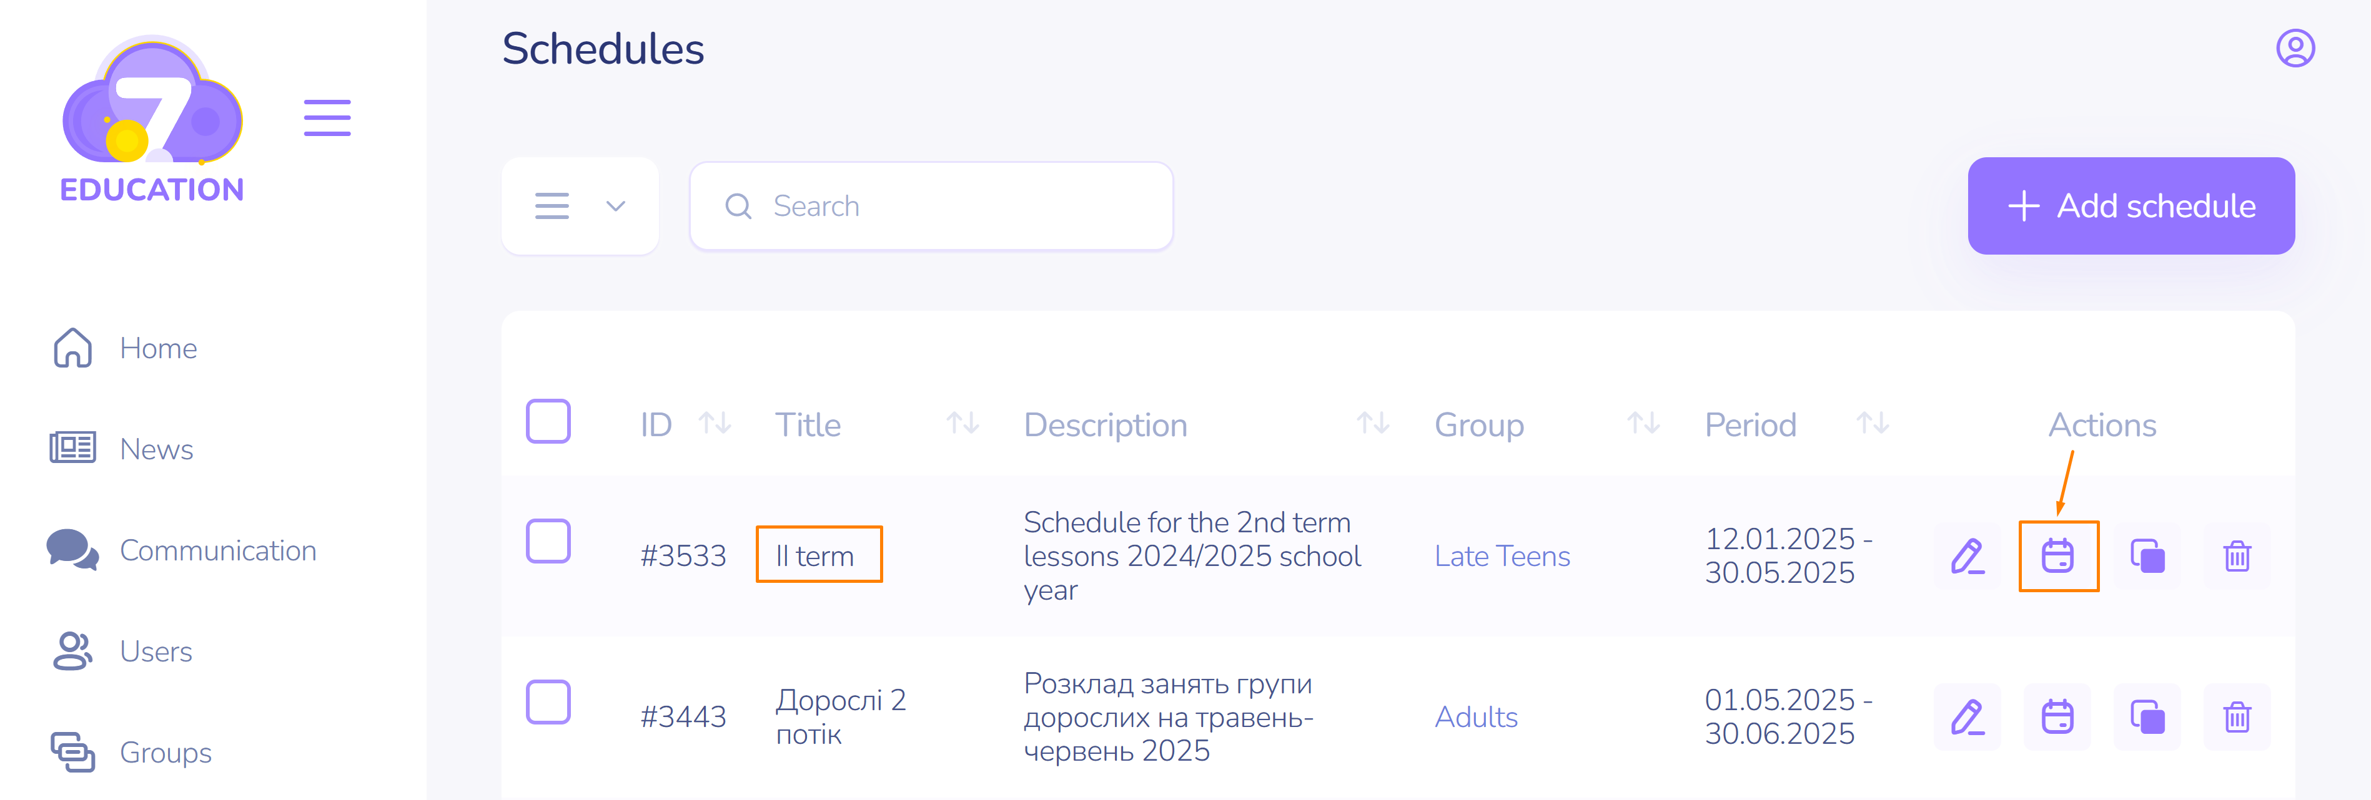Copy the Дорослі 2 потік schedule
The width and height of the screenshot is (2371, 800).
click(2146, 717)
